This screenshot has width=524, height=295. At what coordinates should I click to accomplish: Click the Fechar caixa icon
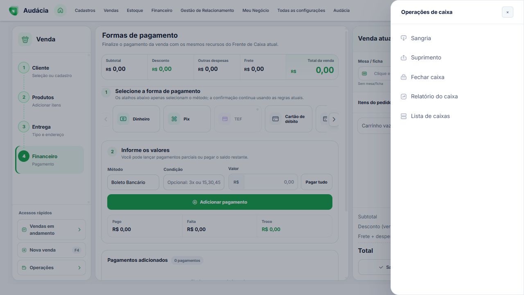coord(404,77)
